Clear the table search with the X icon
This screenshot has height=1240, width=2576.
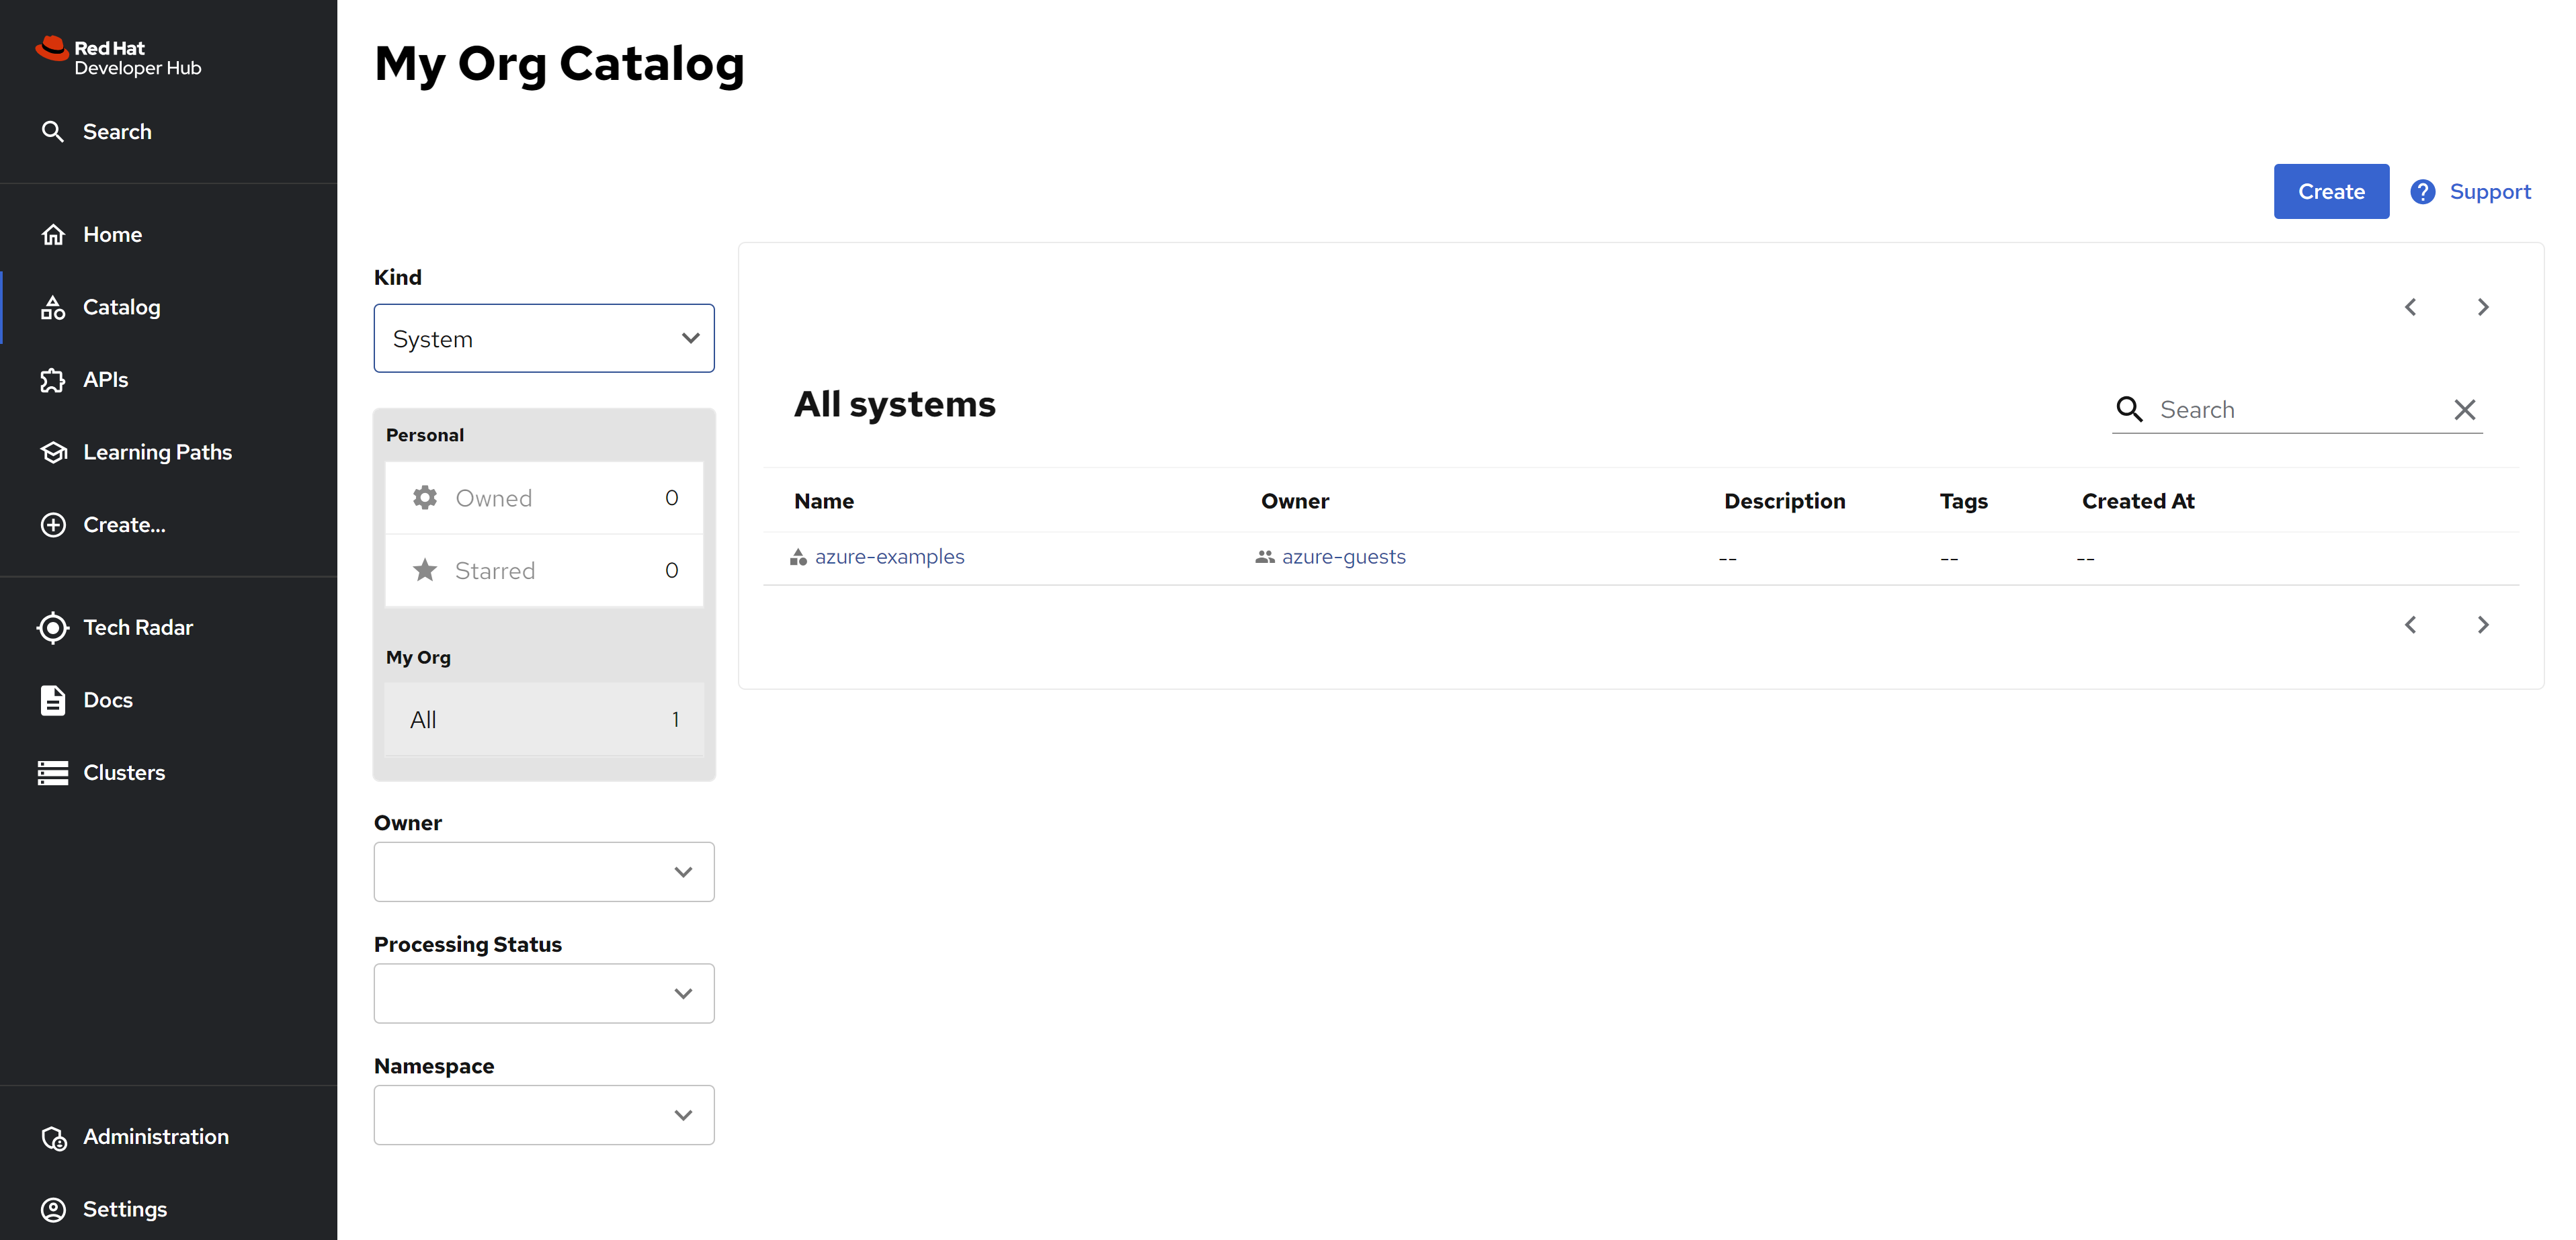[2464, 410]
